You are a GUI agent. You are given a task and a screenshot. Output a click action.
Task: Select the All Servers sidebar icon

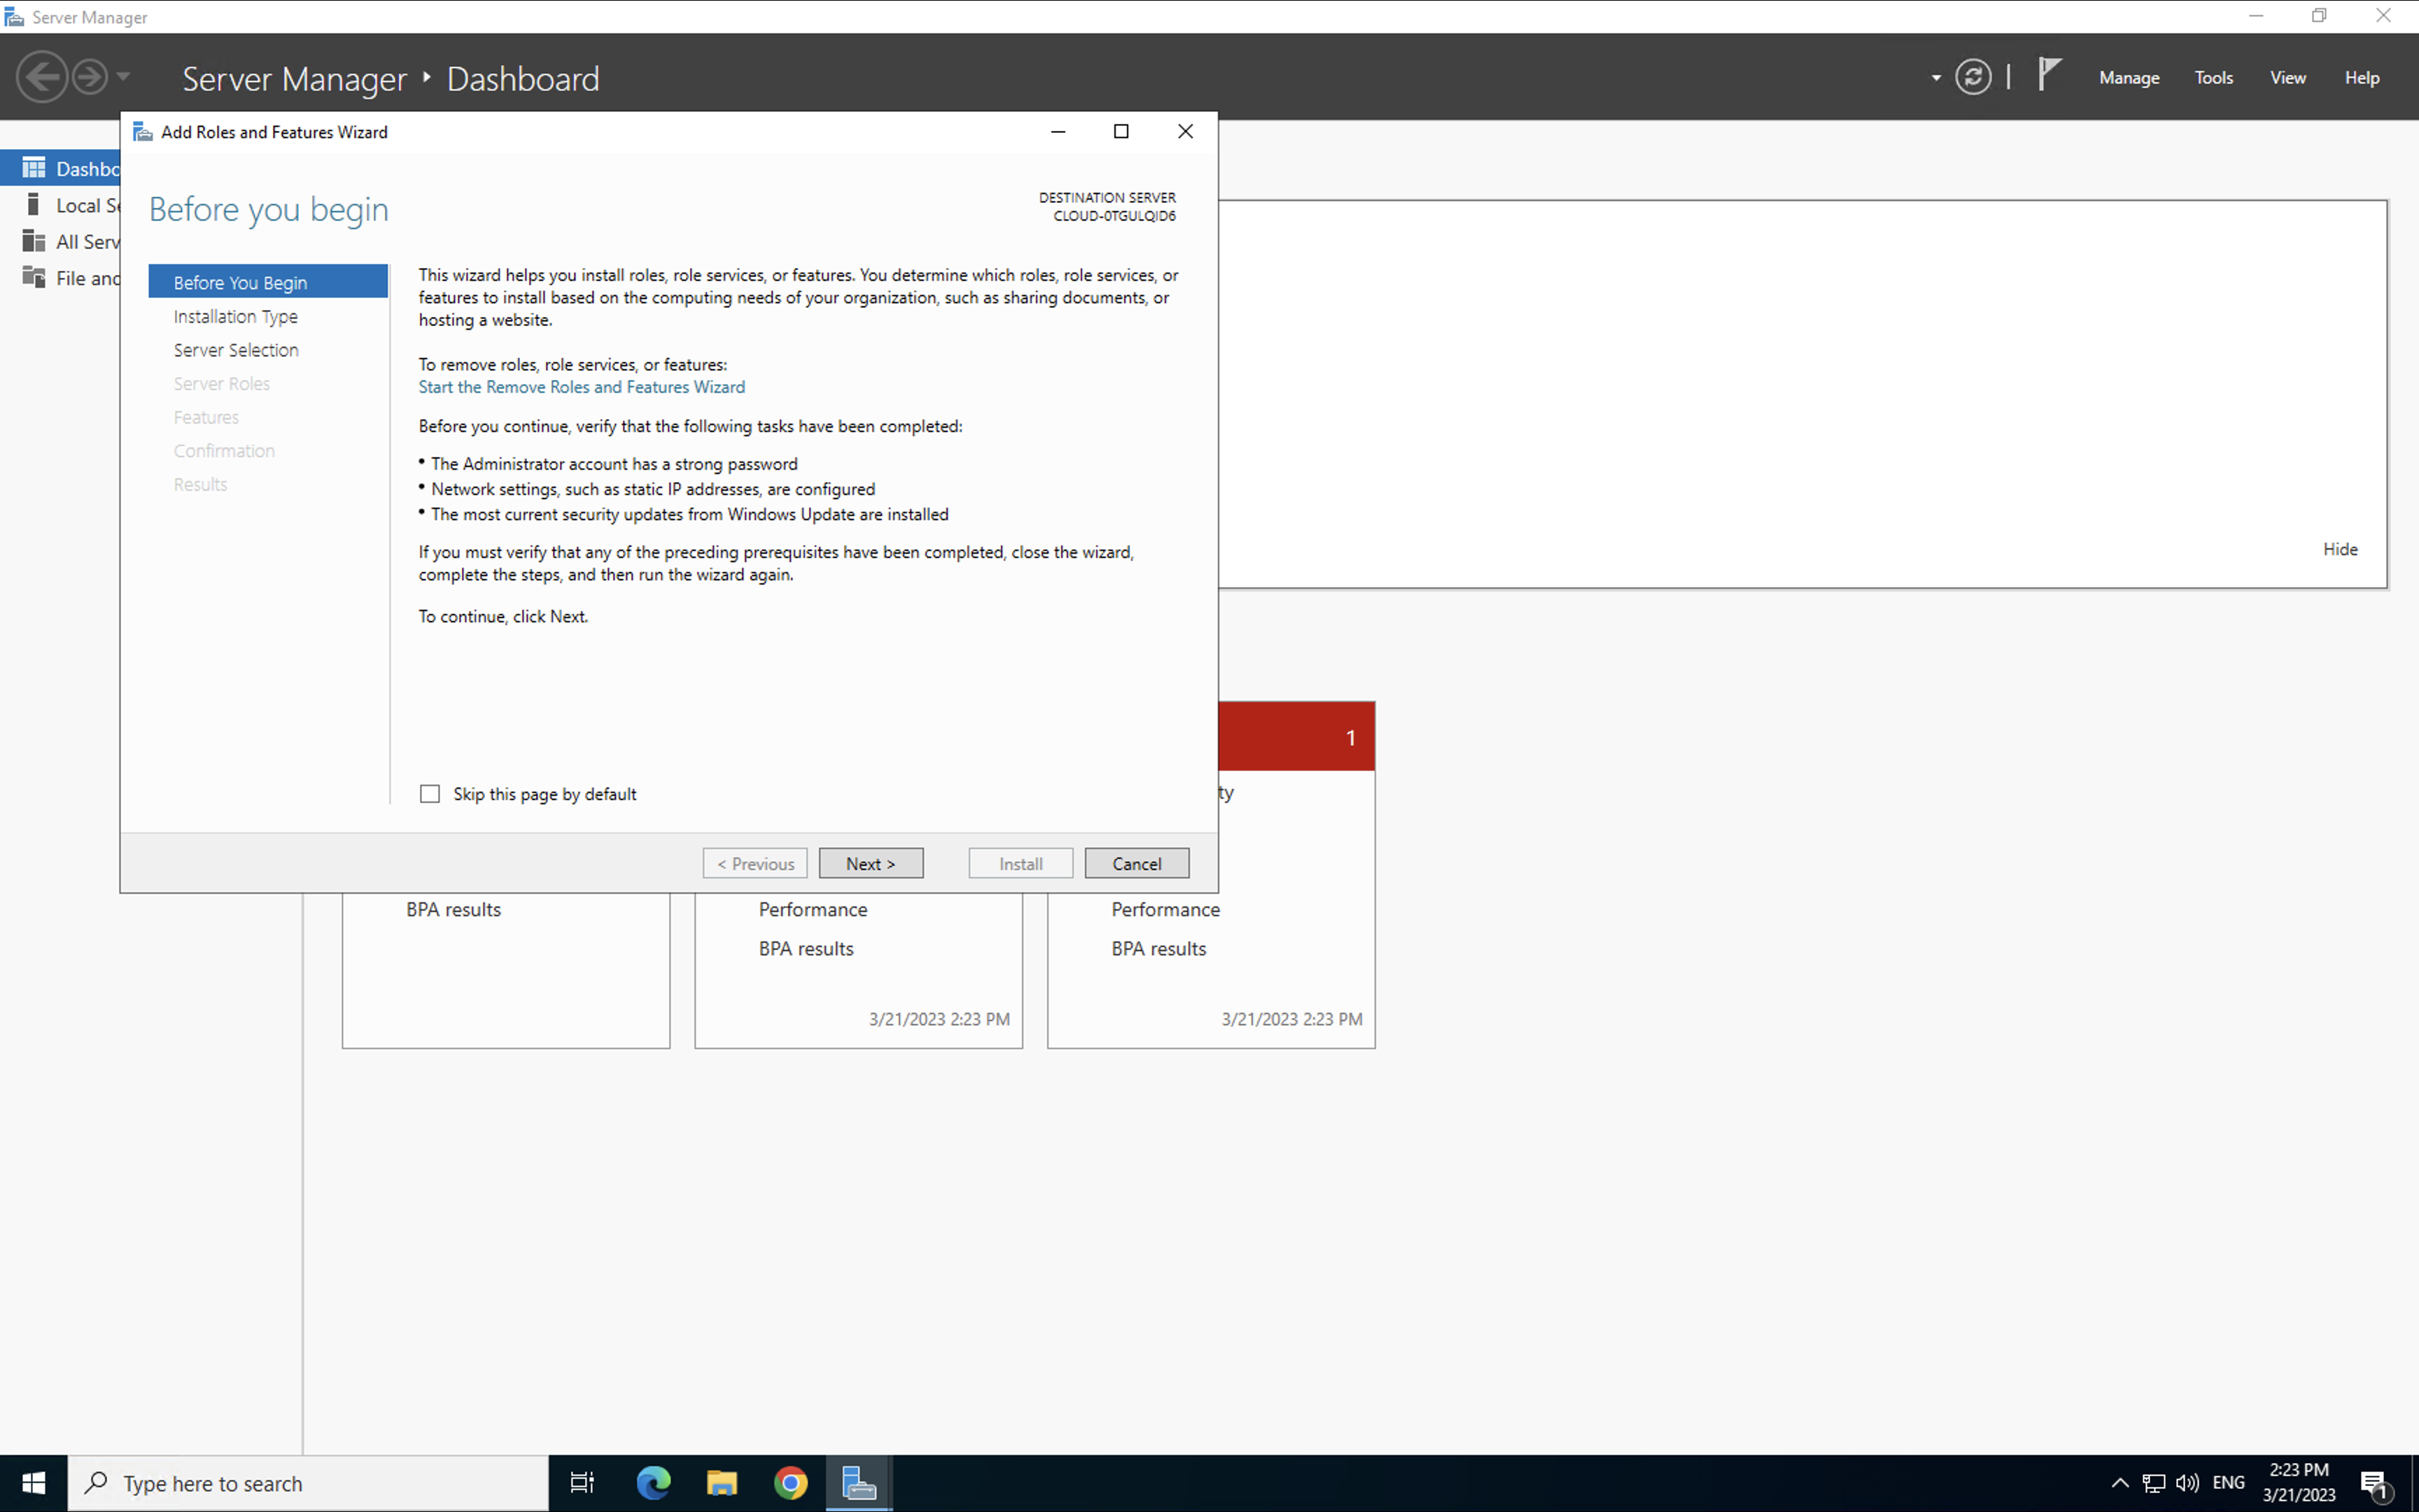coord(34,241)
